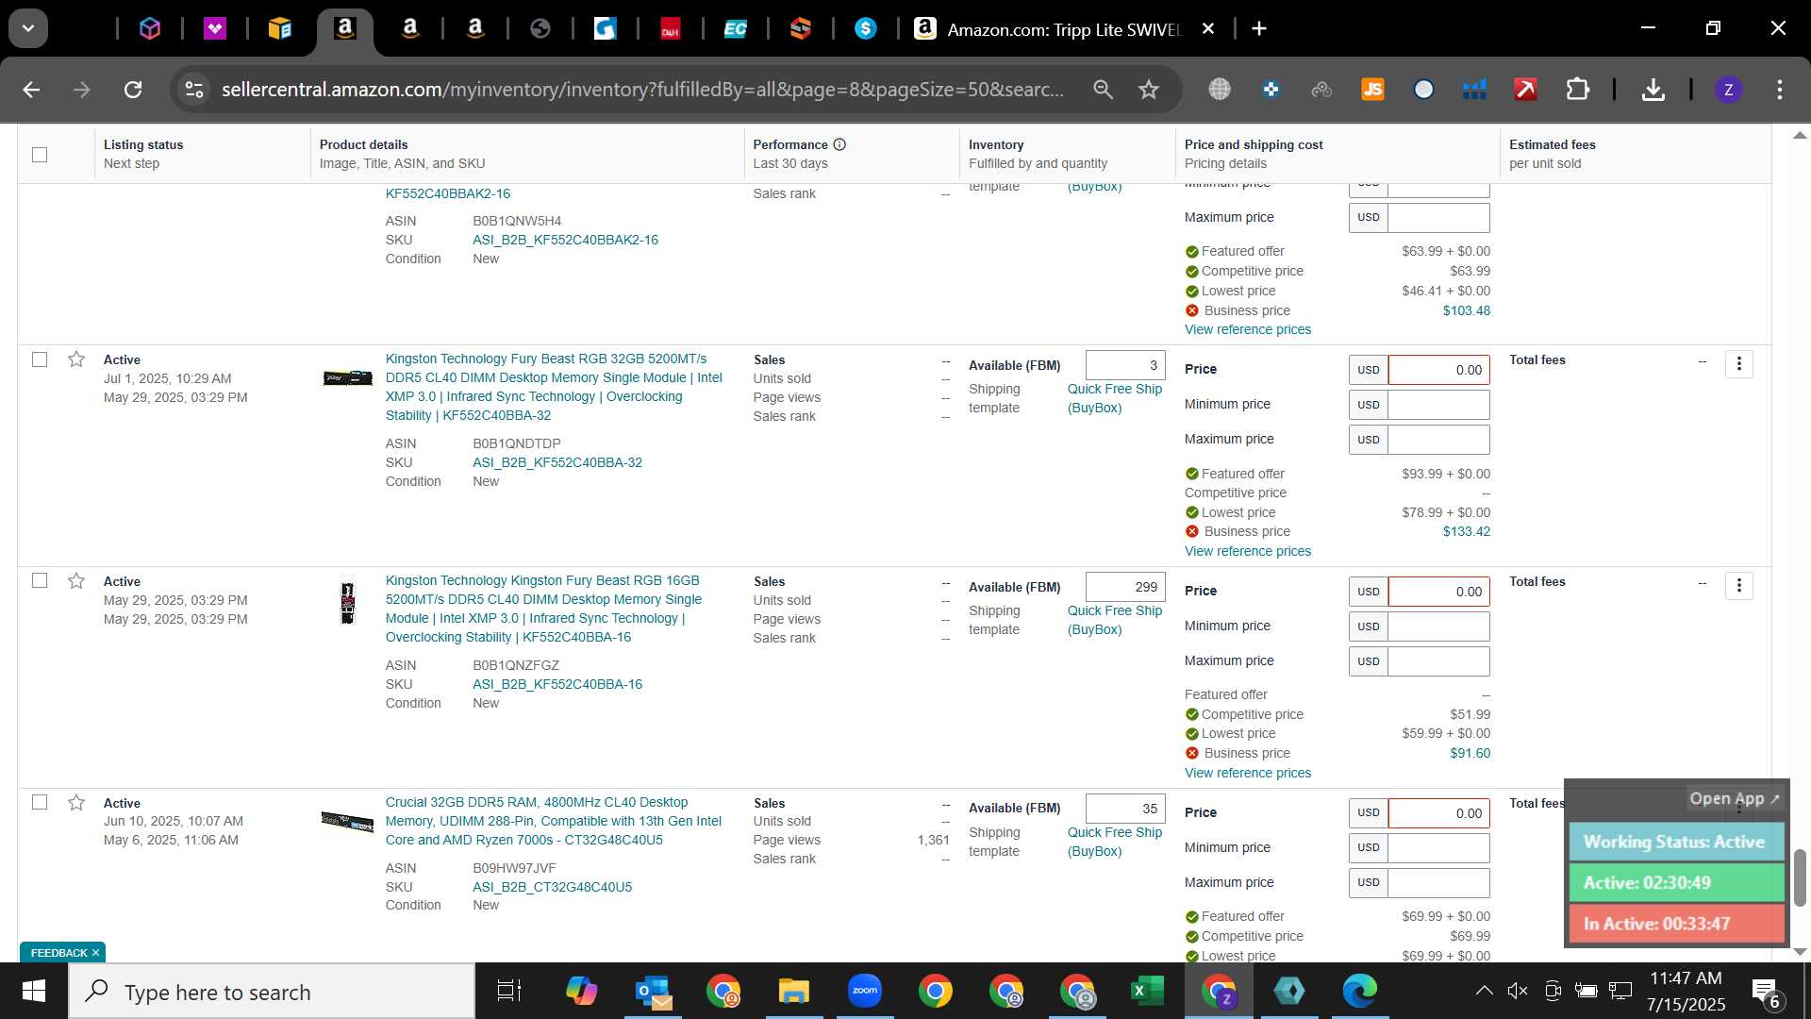Viewport: 1811px width, 1019px height.
Task: Open SKU link ASI_B2B_CT32G48C40U5
Action: coord(552,887)
